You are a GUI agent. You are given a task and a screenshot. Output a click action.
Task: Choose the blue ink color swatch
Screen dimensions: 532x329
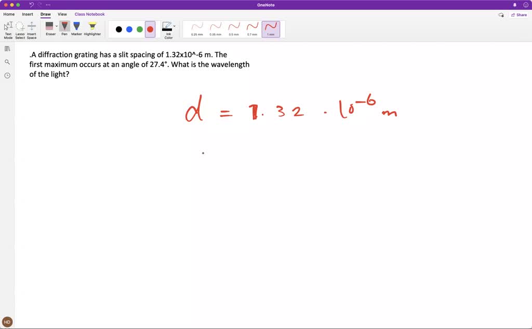[129, 30]
